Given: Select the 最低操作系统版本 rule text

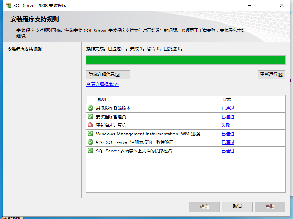Looking at the screenshot, I should [x=113, y=108].
